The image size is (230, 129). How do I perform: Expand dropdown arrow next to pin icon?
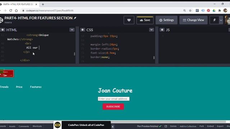221,20
